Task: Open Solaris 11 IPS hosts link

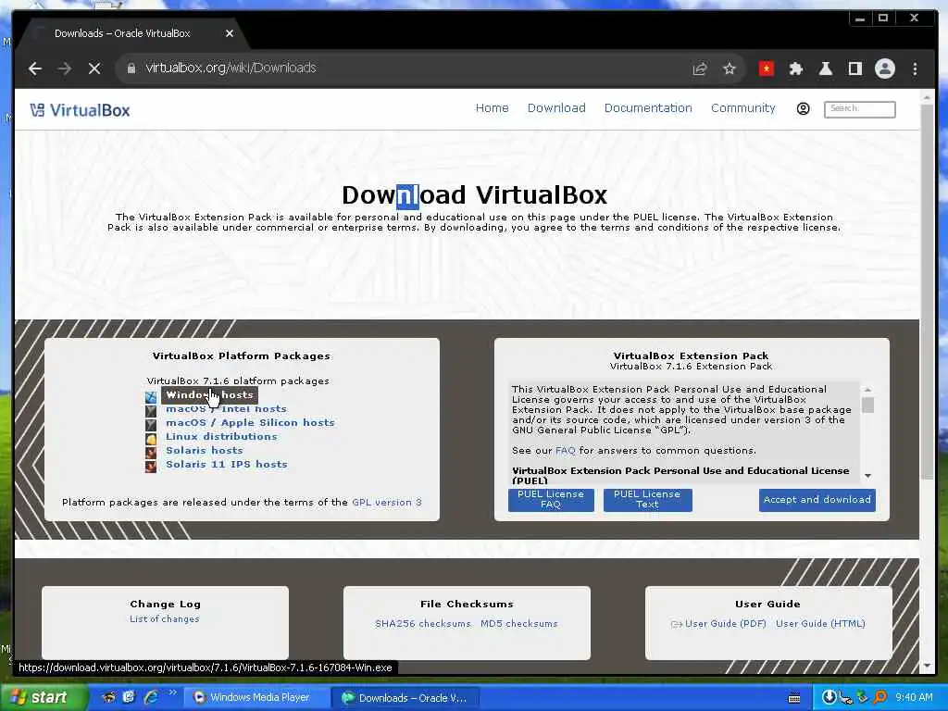Action: (x=227, y=465)
